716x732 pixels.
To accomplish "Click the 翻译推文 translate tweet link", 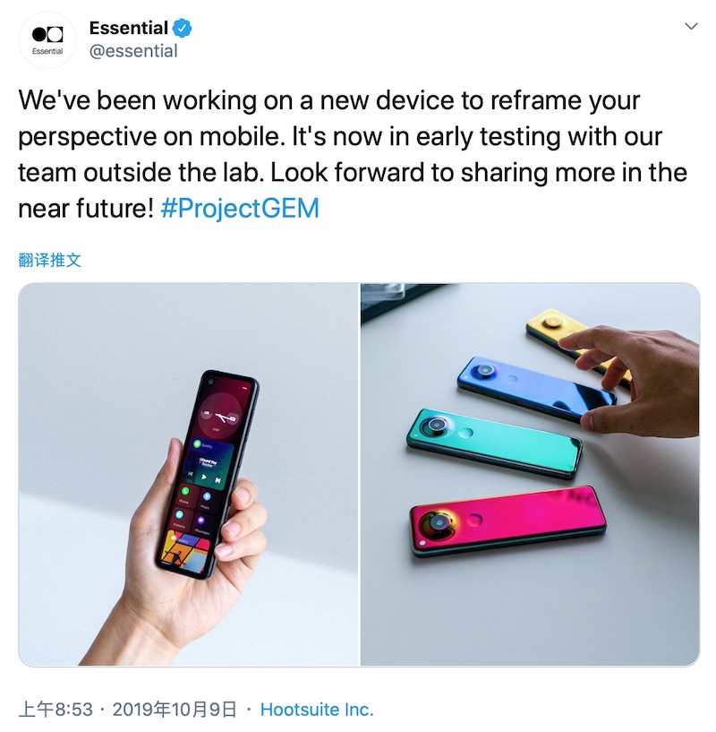I will tap(50, 260).
